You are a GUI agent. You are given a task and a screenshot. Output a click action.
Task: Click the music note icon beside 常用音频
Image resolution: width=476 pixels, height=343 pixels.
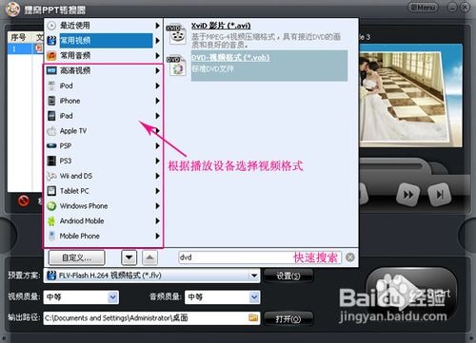coord(51,56)
